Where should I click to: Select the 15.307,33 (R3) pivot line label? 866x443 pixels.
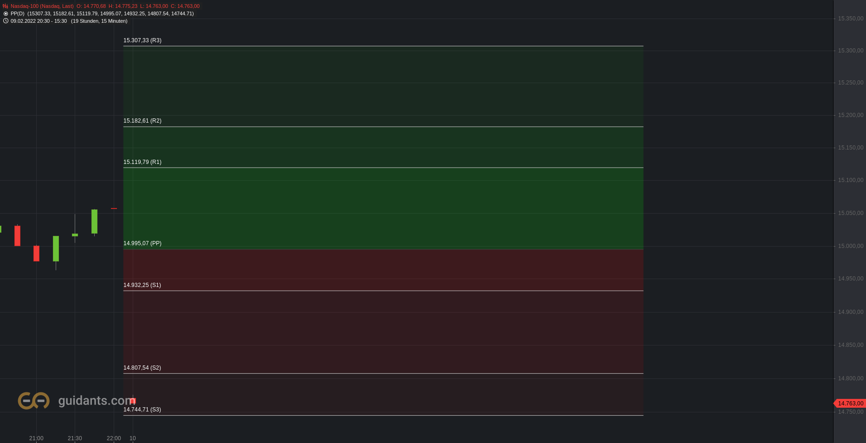pos(142,40)
